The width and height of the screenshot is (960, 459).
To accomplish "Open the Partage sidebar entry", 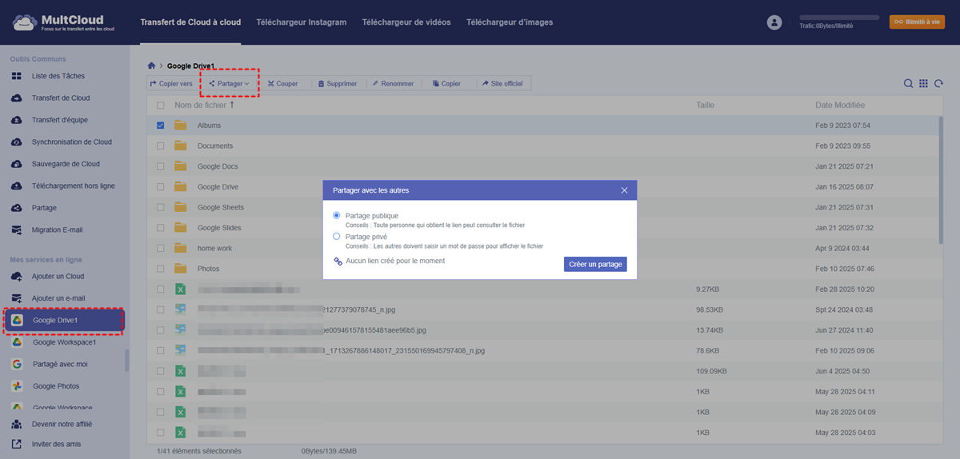I will pos(44,208).
